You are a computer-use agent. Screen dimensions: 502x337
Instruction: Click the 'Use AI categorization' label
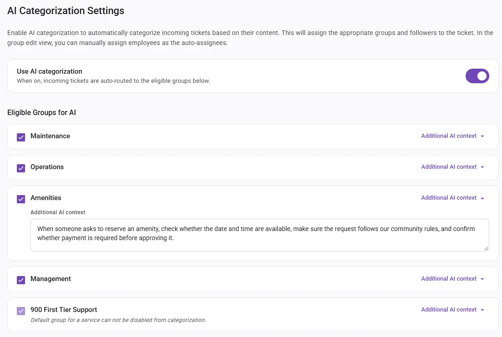pos(50,71)
